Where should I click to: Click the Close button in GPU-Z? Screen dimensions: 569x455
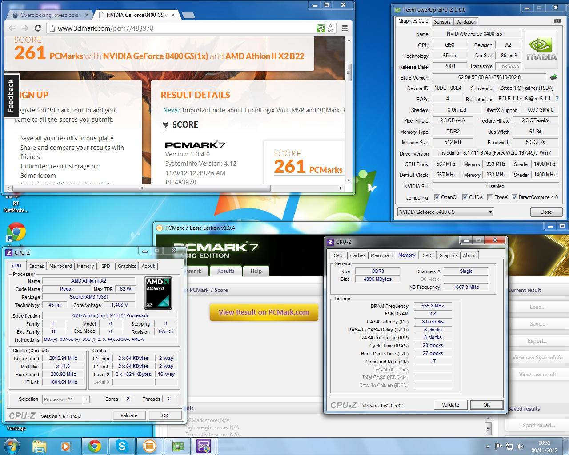pos(546,212)
